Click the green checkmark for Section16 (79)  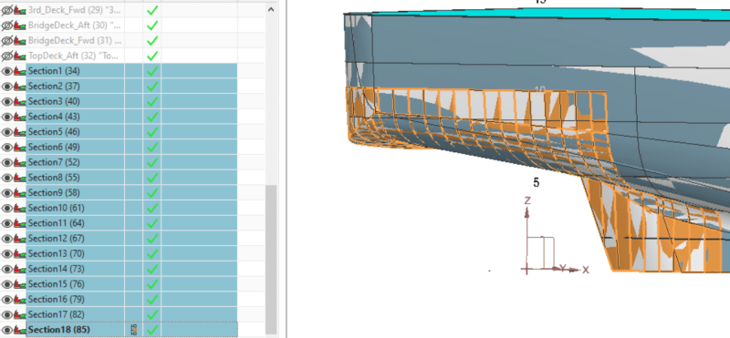(152, 300)
